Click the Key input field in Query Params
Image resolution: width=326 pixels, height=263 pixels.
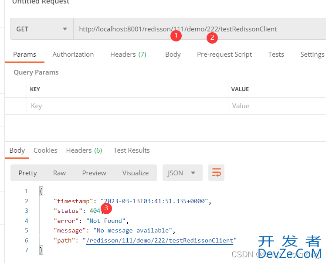click(127, 106)
